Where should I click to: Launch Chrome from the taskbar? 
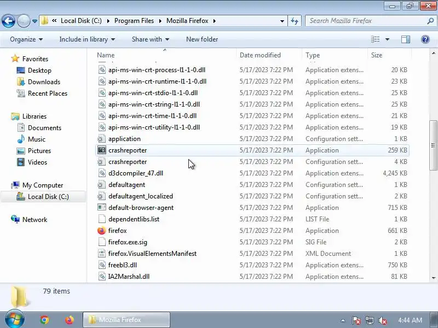44,320
